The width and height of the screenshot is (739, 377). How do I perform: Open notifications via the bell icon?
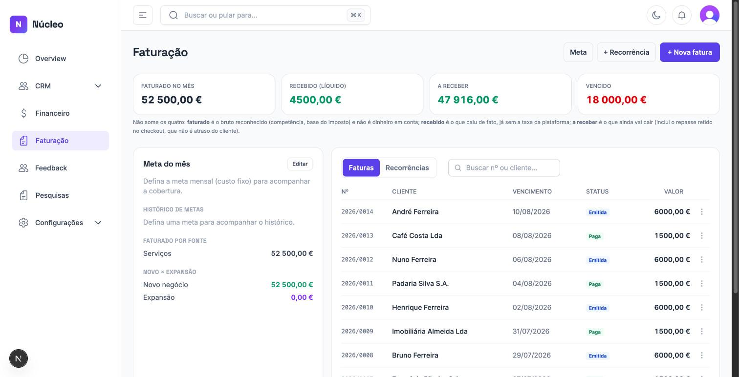(682, 15)
